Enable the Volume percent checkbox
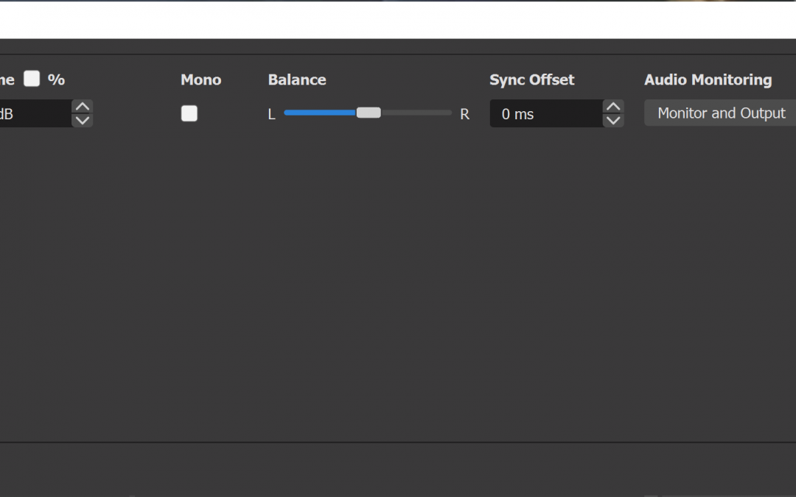The height and width of the screenshot is (497, 796). [x=32, y=79]
